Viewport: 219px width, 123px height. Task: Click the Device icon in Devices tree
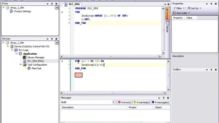click(12, 46)
